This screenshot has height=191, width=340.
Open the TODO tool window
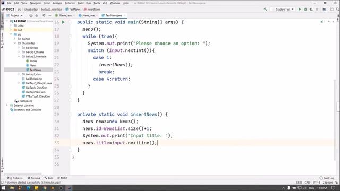(x=62, y=178)
